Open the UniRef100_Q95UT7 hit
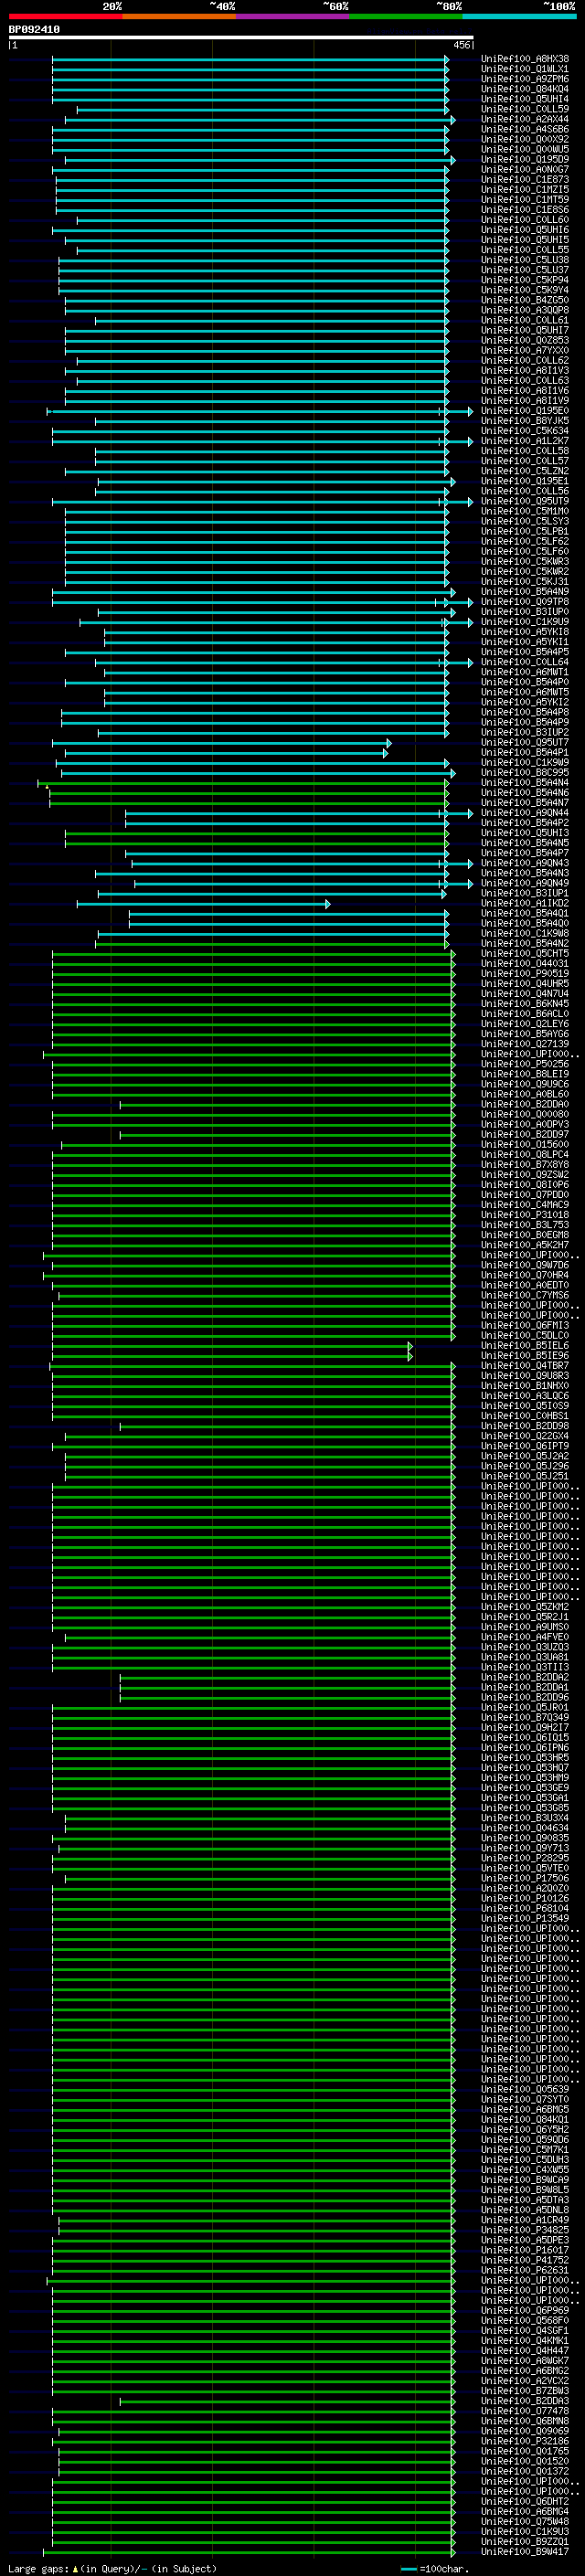The width and height of the screenshot is (585, 2576). coord(525,743)
